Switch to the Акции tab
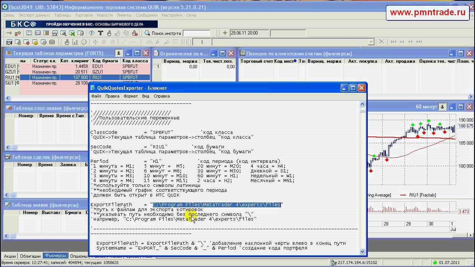The height and width of the screenshot is (267, 475). click(10, 256)
